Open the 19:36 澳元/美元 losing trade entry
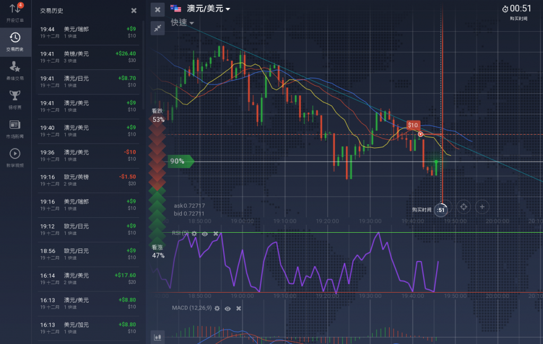The image size is (543, 344). click(88, 155)
